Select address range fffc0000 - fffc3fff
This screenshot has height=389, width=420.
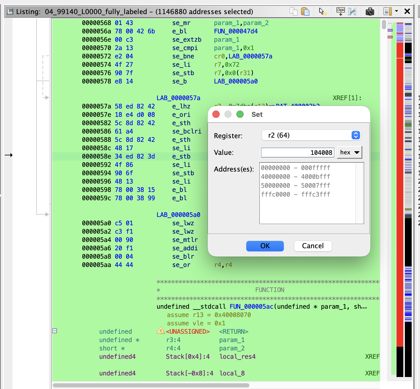click(x=296, y=194)
